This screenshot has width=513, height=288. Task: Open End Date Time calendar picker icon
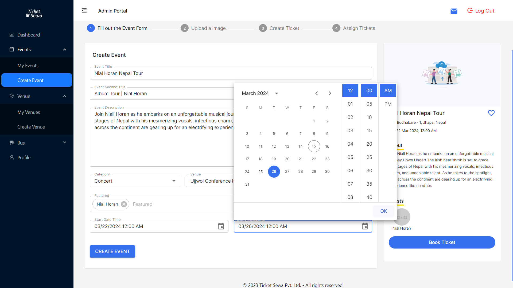(x=365, y=226)
